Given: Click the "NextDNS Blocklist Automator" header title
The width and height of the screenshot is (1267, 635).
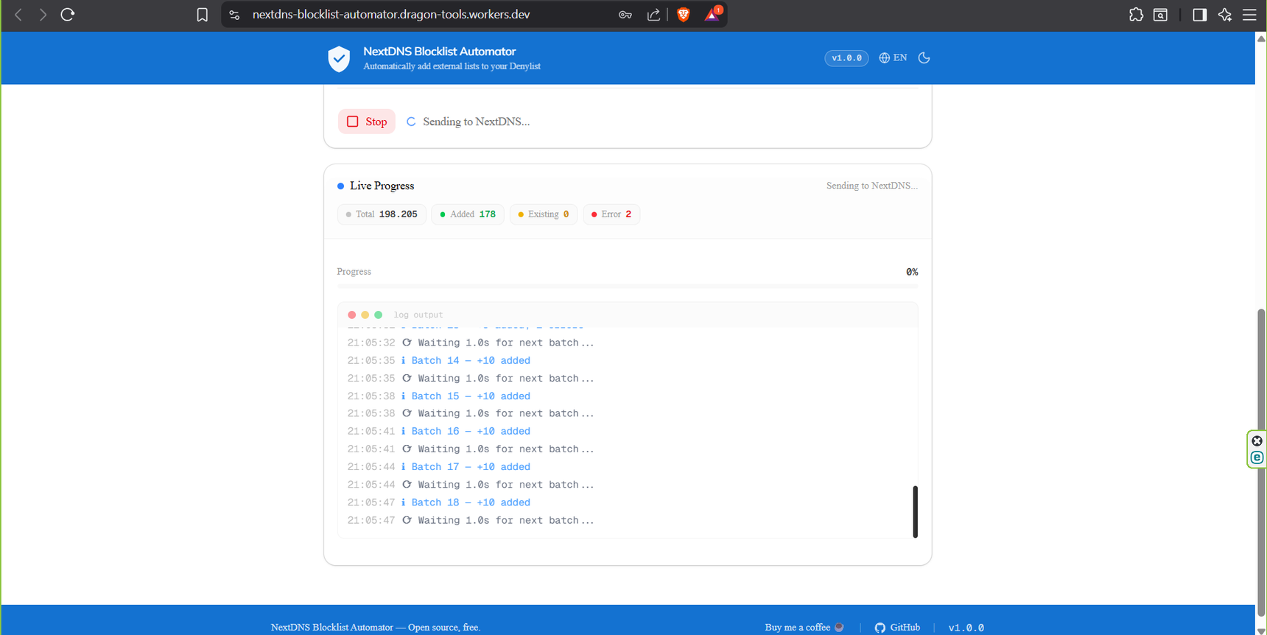Looking at the screenshot, I should pyautogui.click(x=440, y=52).
